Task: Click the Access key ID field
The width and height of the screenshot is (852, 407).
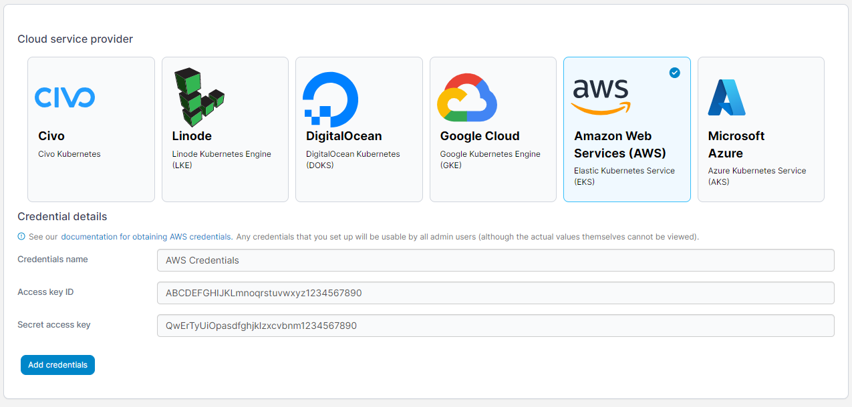Action: (x=495, y=293)
